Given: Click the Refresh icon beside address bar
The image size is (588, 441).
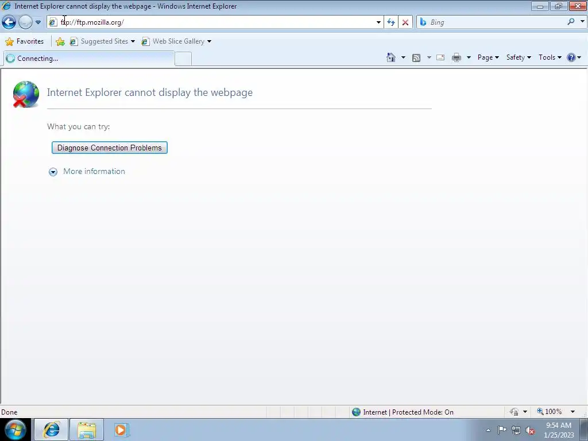Looking at the screenshot, I should (390, 22).
